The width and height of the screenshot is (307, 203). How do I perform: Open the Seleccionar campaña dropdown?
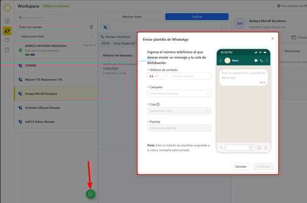179,93
